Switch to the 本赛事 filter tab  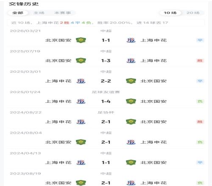coord(62,13)
